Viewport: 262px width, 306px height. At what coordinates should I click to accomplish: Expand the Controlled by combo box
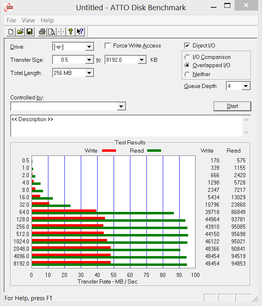tap(121, 107)
